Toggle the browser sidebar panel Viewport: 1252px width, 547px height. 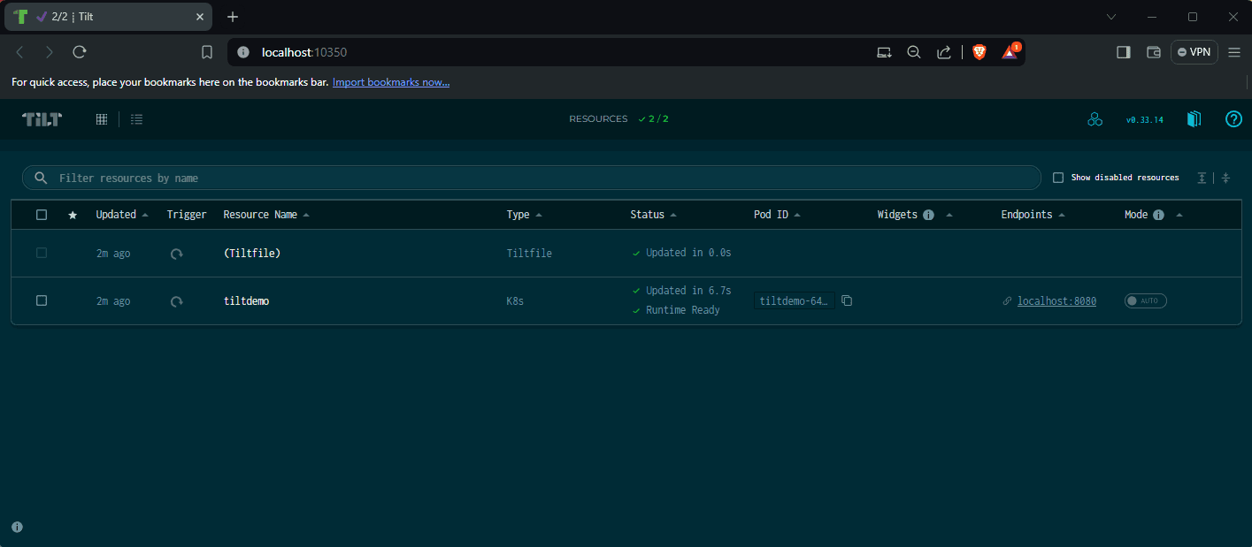[x=1124, y=52]
